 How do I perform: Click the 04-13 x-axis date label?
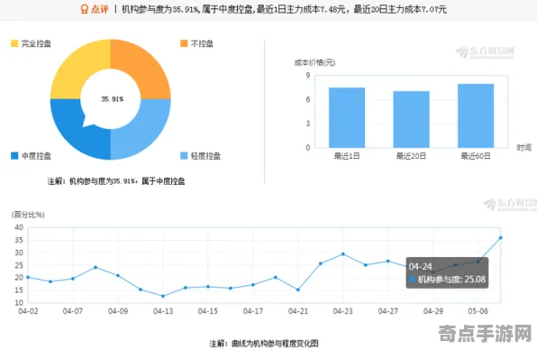[x=163, y=311]
